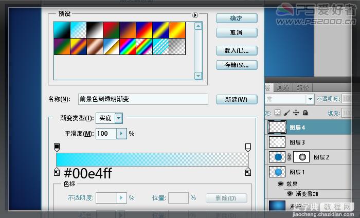This screenshot has width=360, height=218.
Task: Click layers panel 不透明度 field
Action: 347,99
